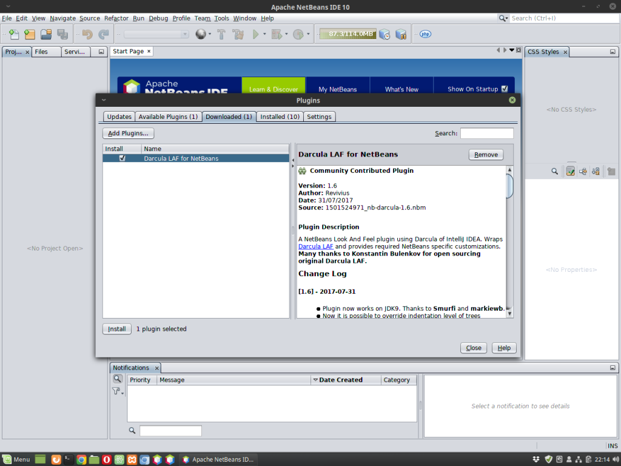621x466 pixels.
Task: Click the Install button
Action: [116, 329]
